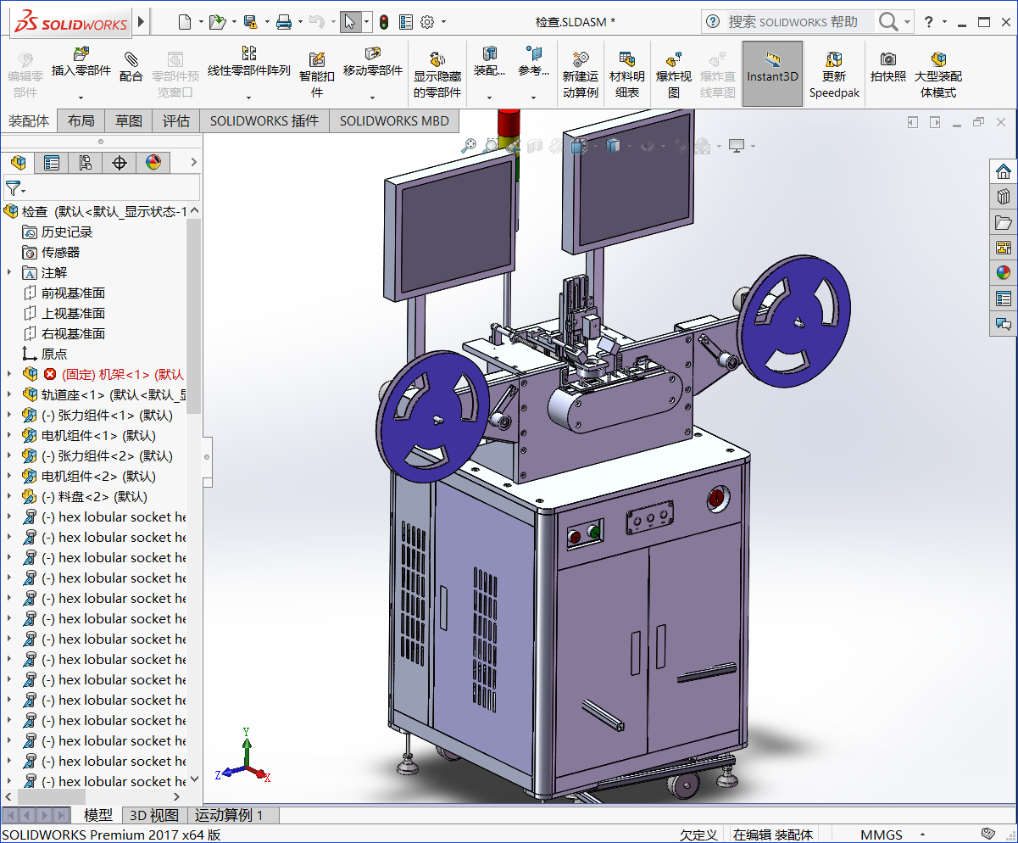This screenshot has height=843, width=1018.
Task: Click the New document icon
Action: click(184, 22)
